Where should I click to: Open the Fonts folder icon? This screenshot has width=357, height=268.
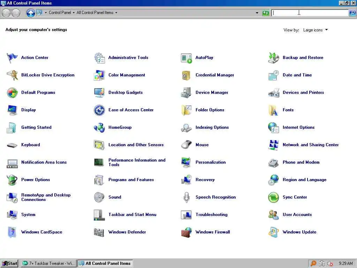[273, 110]
